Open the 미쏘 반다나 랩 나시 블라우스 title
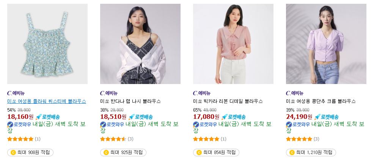Image resolution: width=374 pixels, height=165 pixels. click(130, 101)
